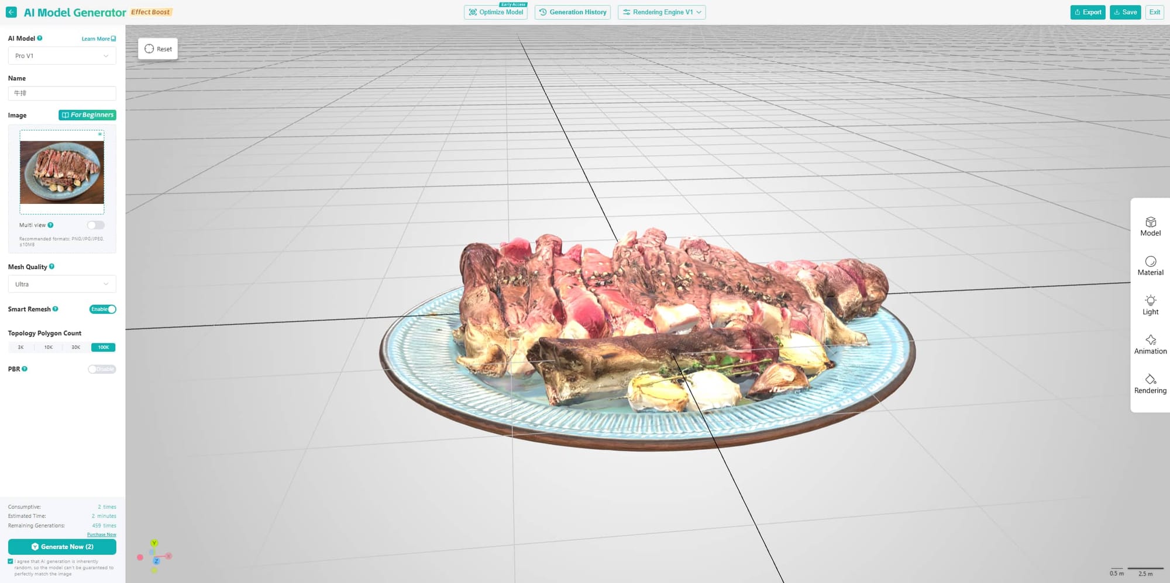Open the Model panel in right sidebar
The width and height of the screenshot is (1170, 583).
[x=1150, y=227]
